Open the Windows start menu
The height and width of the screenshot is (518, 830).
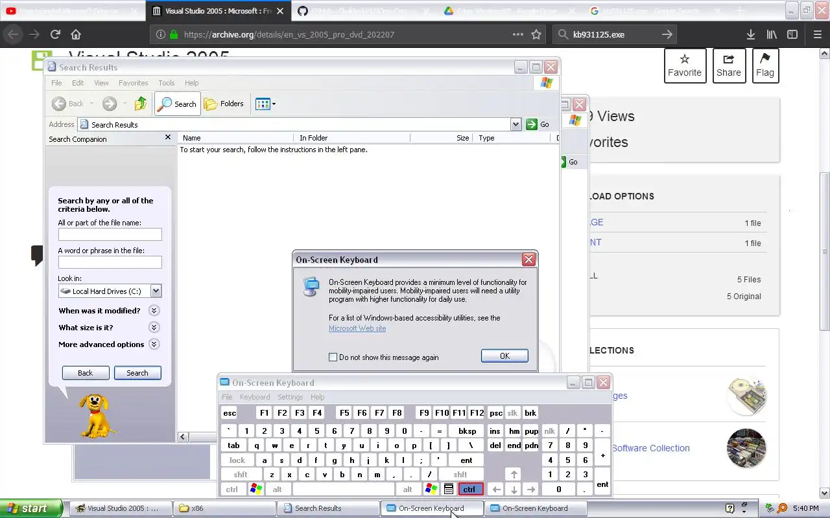point(31,508)
